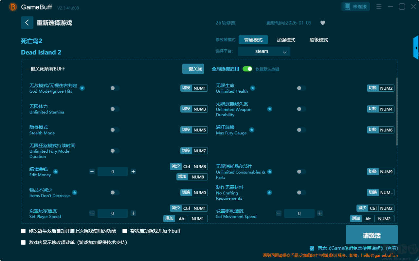419x261 pixels.
Task: Click the 重新选择游戏 label
Action: coord(54,23)
